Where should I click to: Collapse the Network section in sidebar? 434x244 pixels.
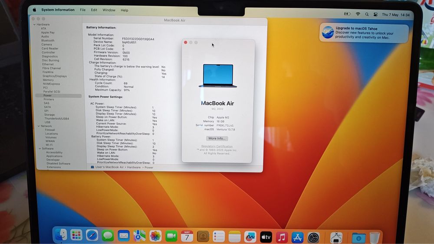39,126
